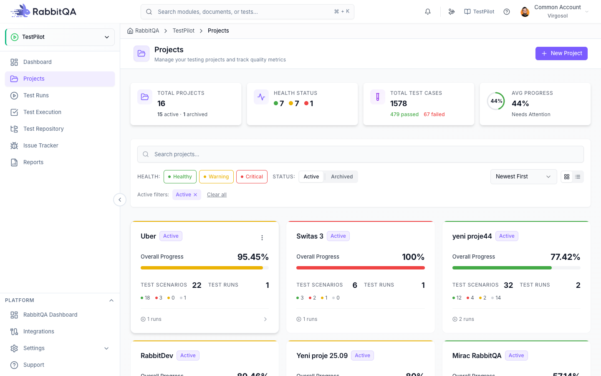Click Clear all filters link

[217, 195]
